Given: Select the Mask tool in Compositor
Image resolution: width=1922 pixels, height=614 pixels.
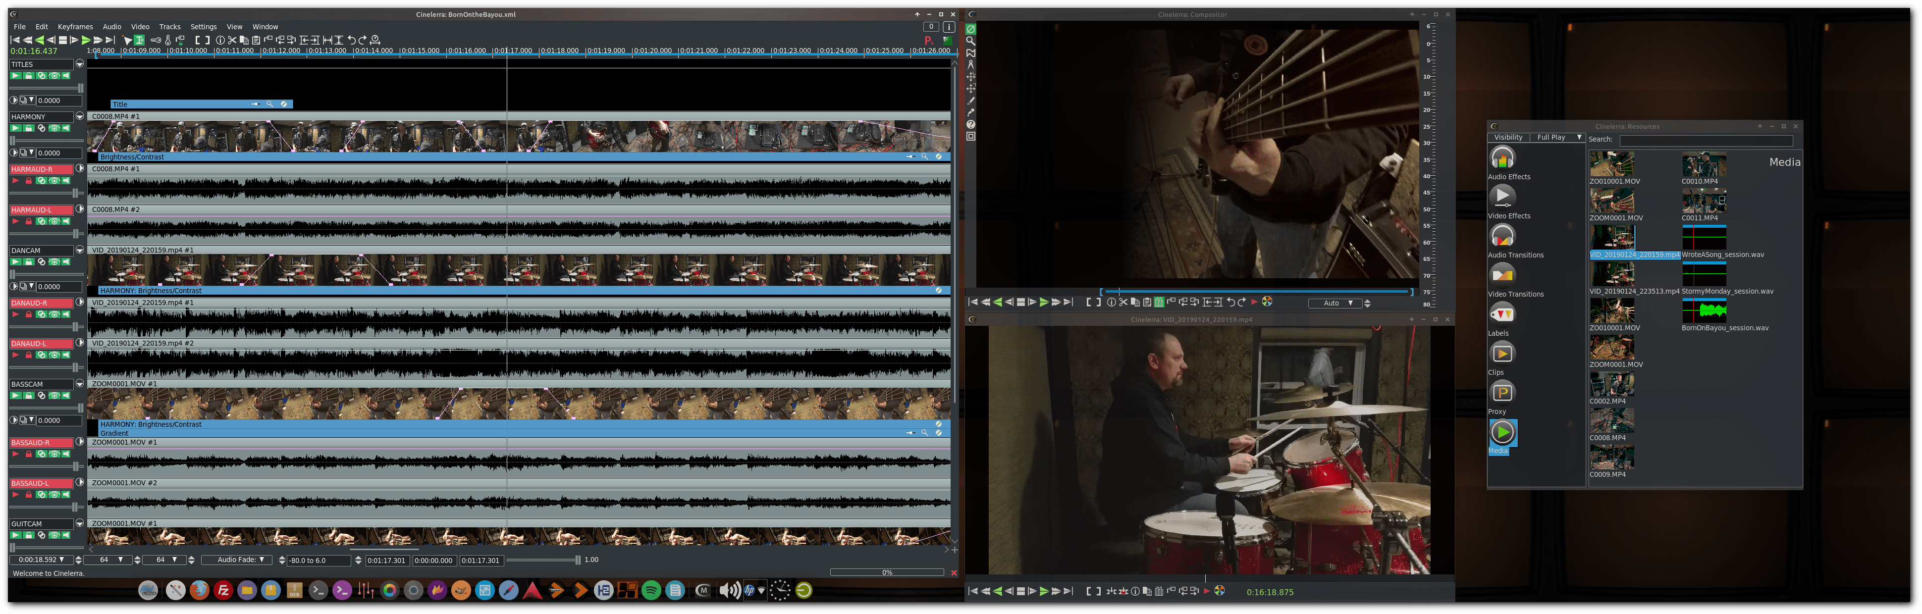Looking at the screenshot, I should click(971, 53).
